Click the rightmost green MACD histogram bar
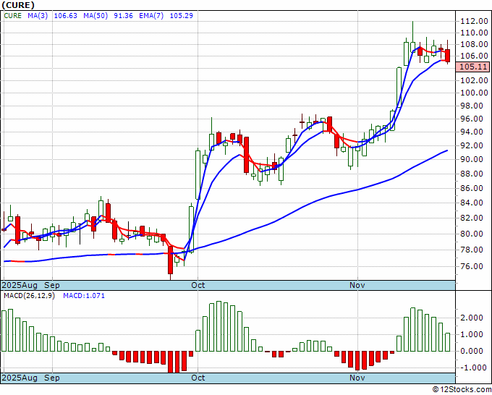492x395 pixels. click(447, 342)
